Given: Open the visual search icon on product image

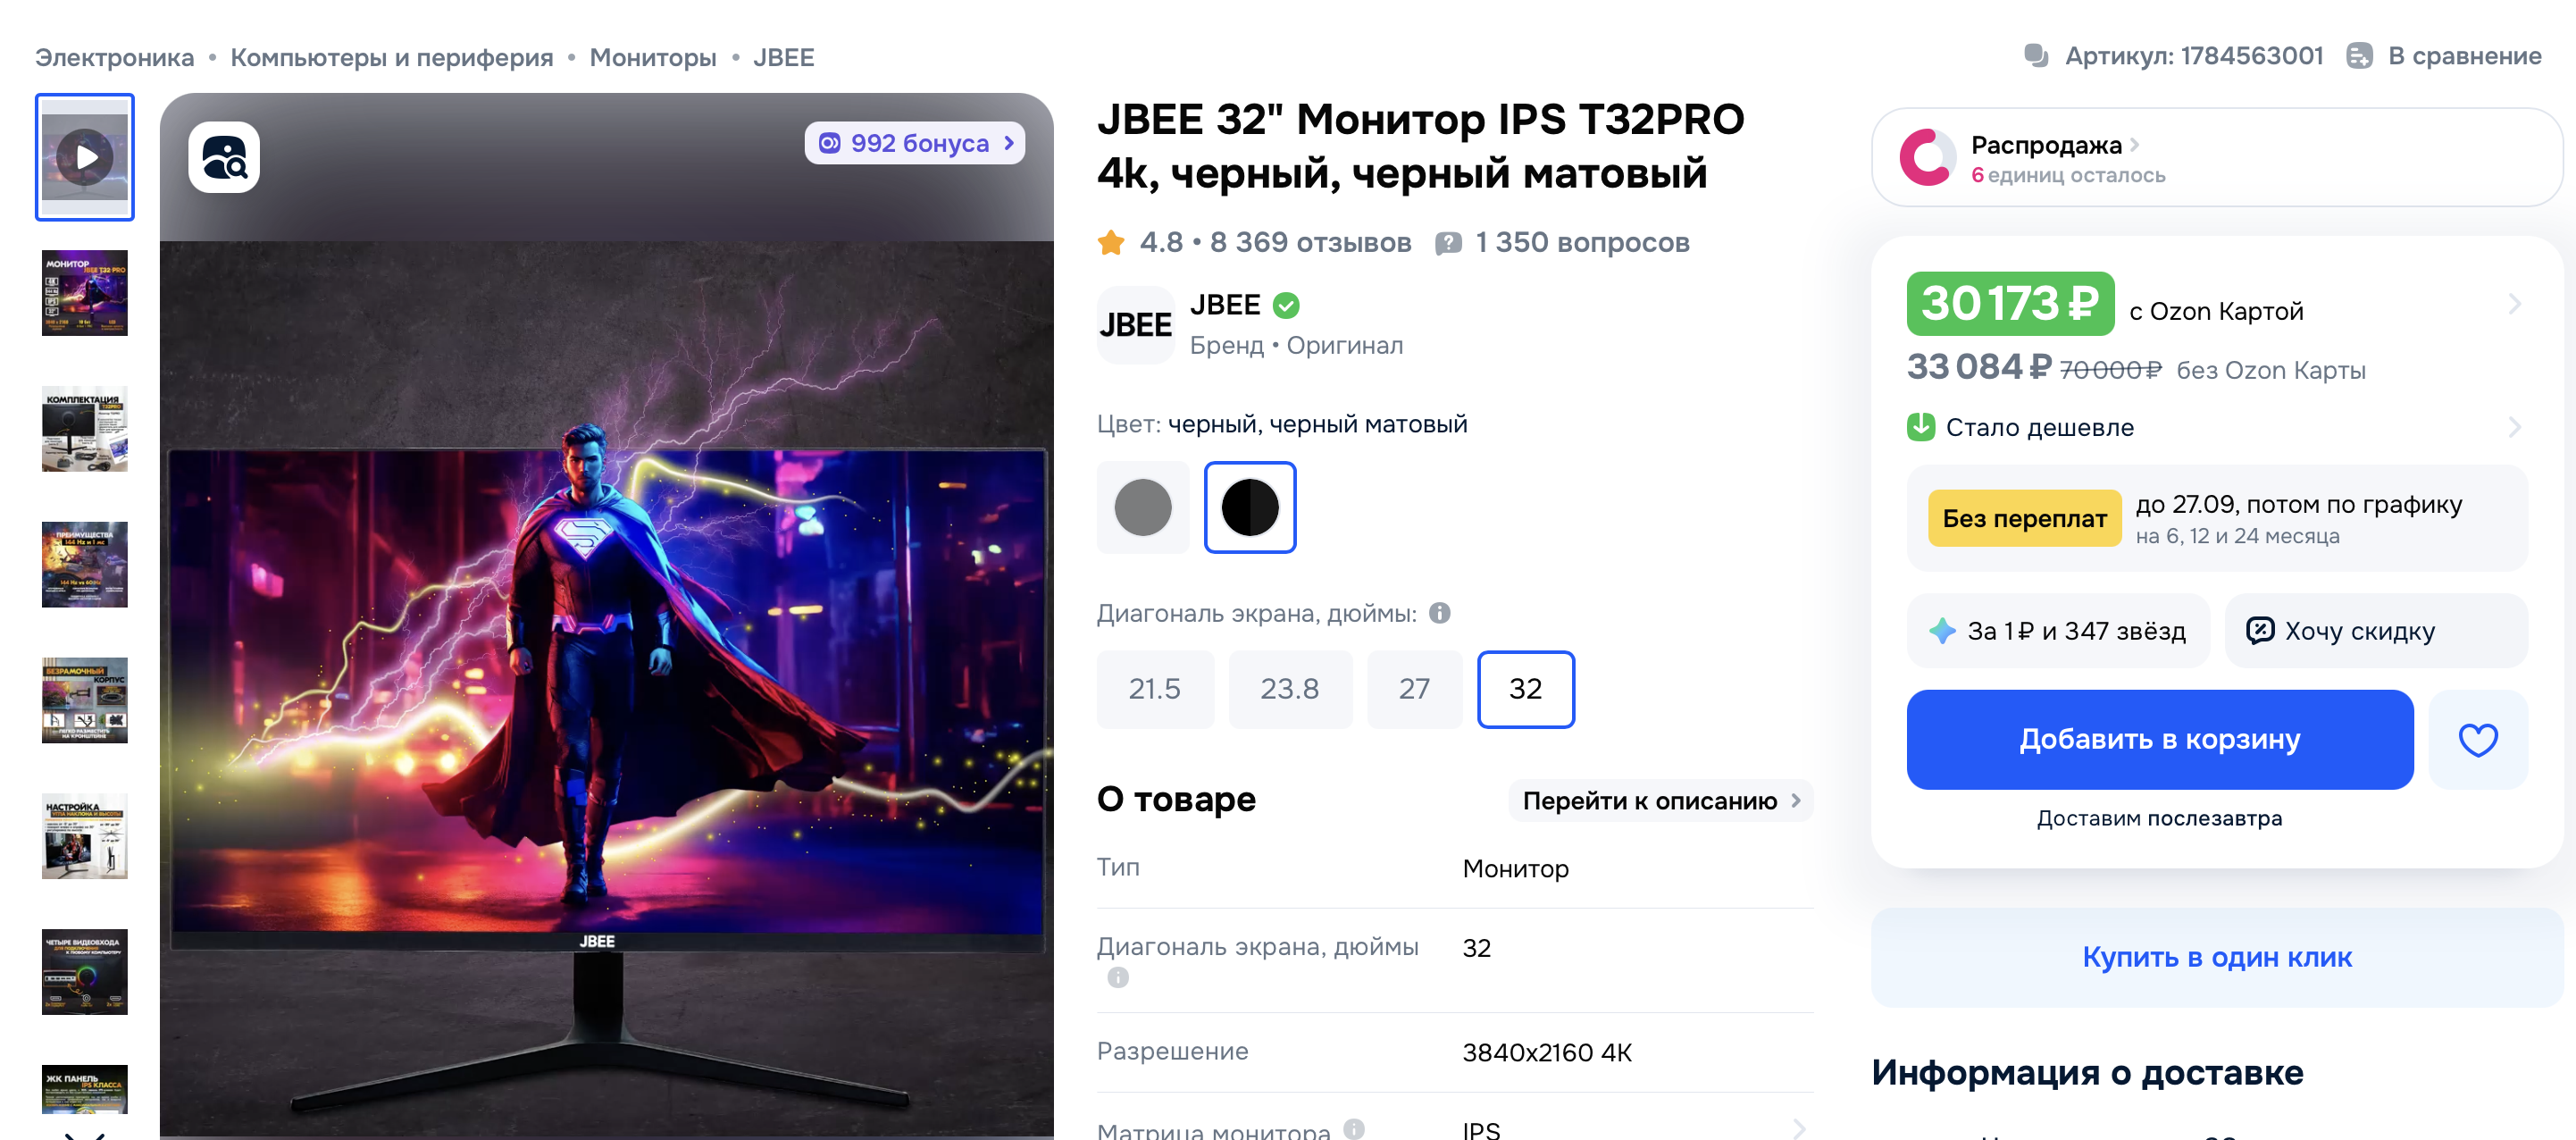Looking at the screenshot, I should coord(224,157).
